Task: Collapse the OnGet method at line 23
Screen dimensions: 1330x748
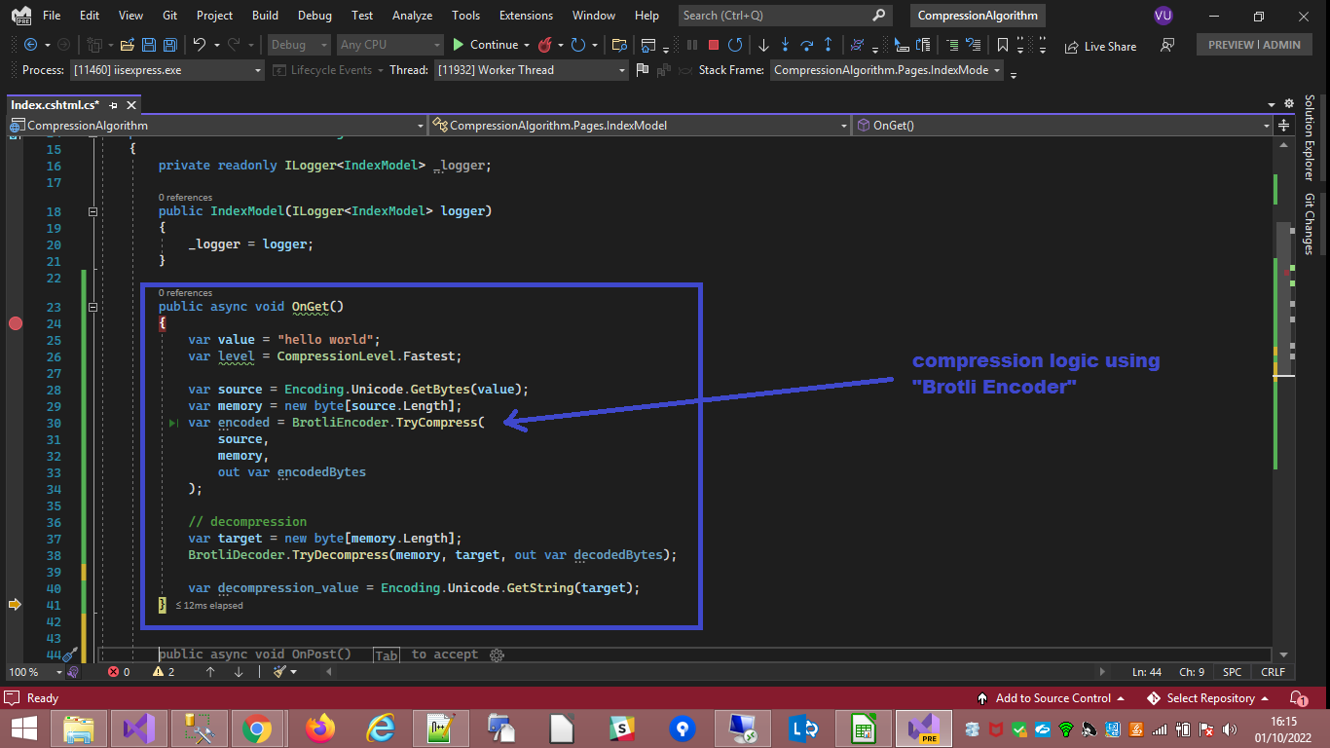Action: [x=93, y=307]
